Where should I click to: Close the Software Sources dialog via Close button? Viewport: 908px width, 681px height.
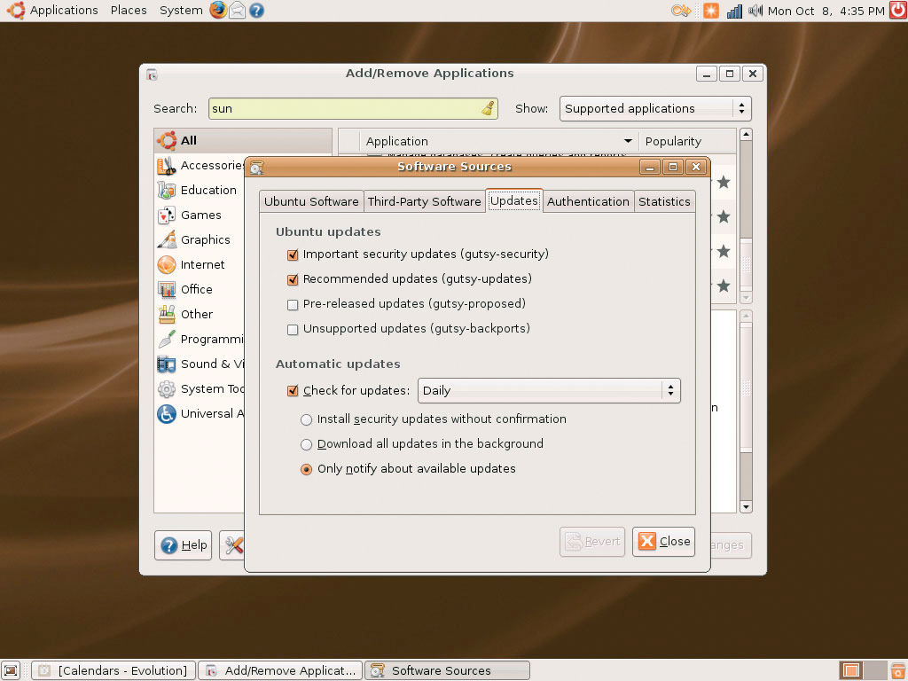[x=663, y=542]
